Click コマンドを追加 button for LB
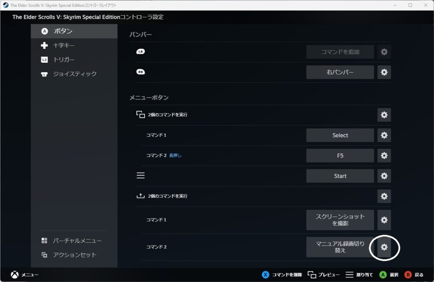This screenshot has height=282, width=434. (340, 52)
